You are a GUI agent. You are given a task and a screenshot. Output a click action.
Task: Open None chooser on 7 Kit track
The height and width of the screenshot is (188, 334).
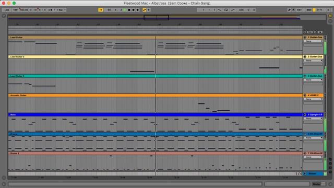[313, 157]
